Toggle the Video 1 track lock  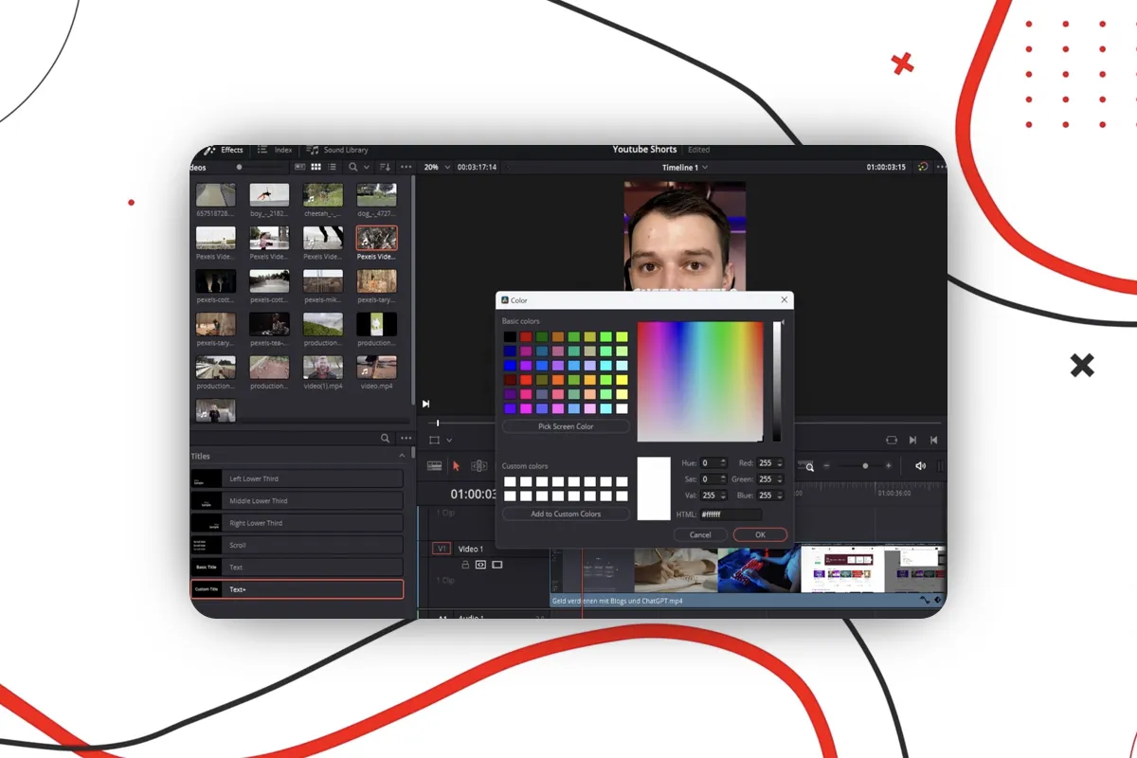click(465, 565)
